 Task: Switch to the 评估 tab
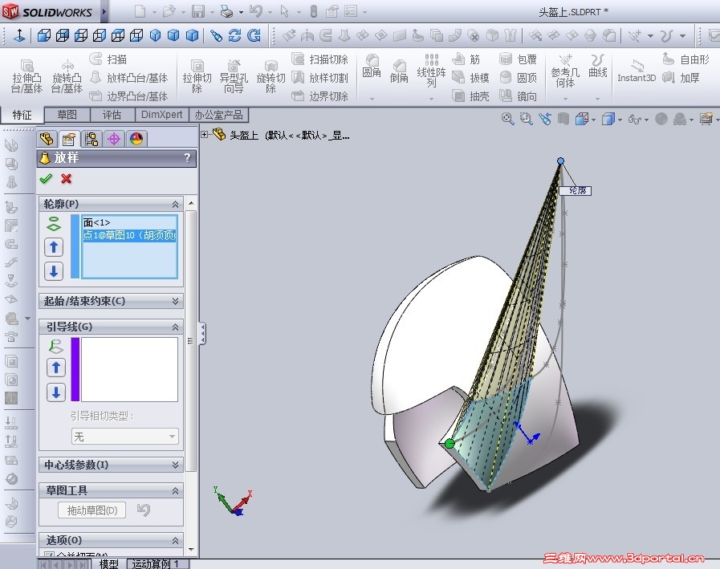click(x=112, y=115)
